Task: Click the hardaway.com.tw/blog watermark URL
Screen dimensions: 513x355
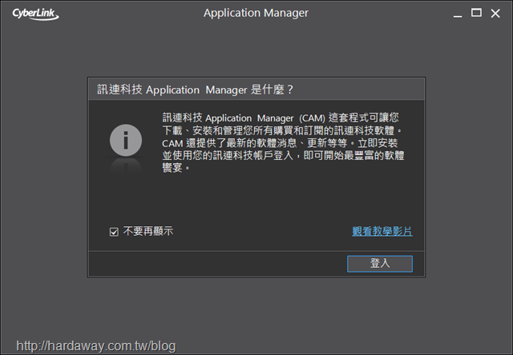Action: [x=96, y=346]
